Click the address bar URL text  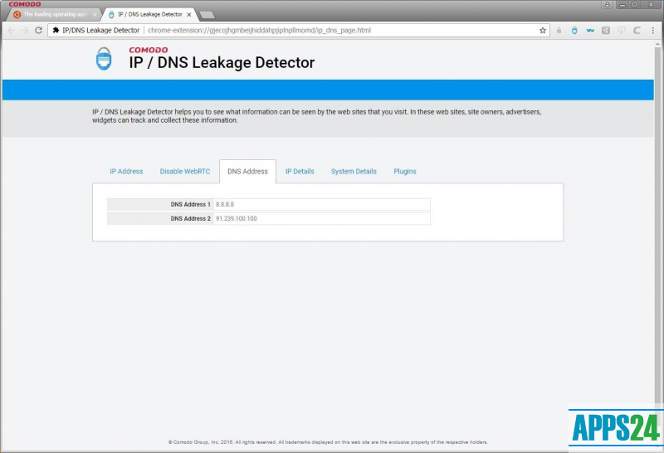pos(259,31)
